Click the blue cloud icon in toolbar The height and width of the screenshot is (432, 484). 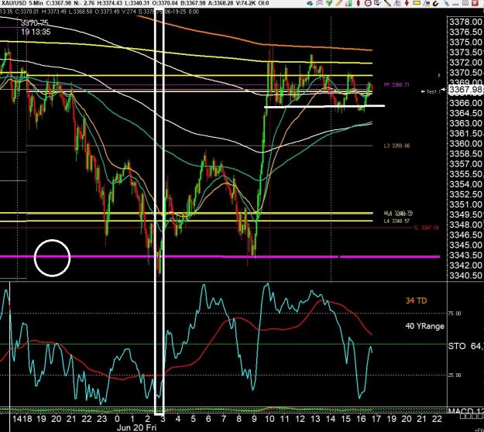[x=310, y=3]
